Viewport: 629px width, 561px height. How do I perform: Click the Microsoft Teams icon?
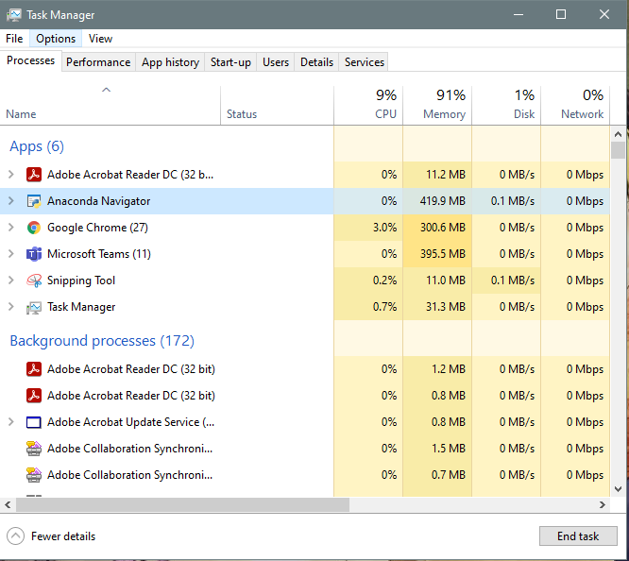click(34, 254)
